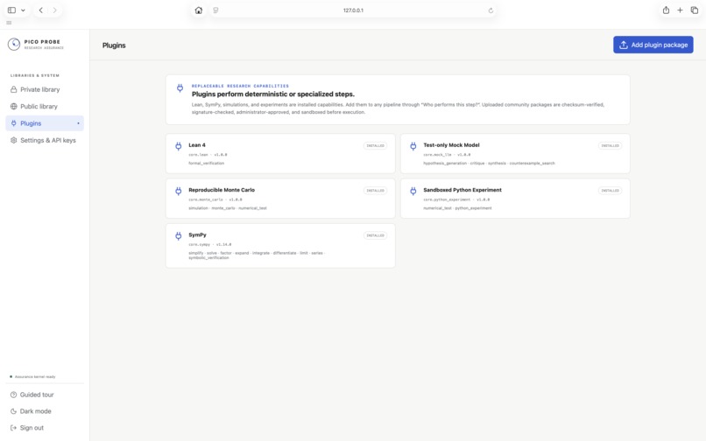Click 'Assurance kernel ready' status text
The image size is (706, 441).
pos(35,376)
